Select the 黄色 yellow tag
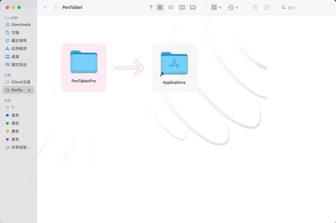 pyautogui.click(x=18, y=131)
